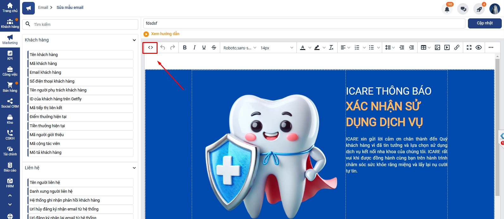Click the Cập nhật button

(484, 23)
